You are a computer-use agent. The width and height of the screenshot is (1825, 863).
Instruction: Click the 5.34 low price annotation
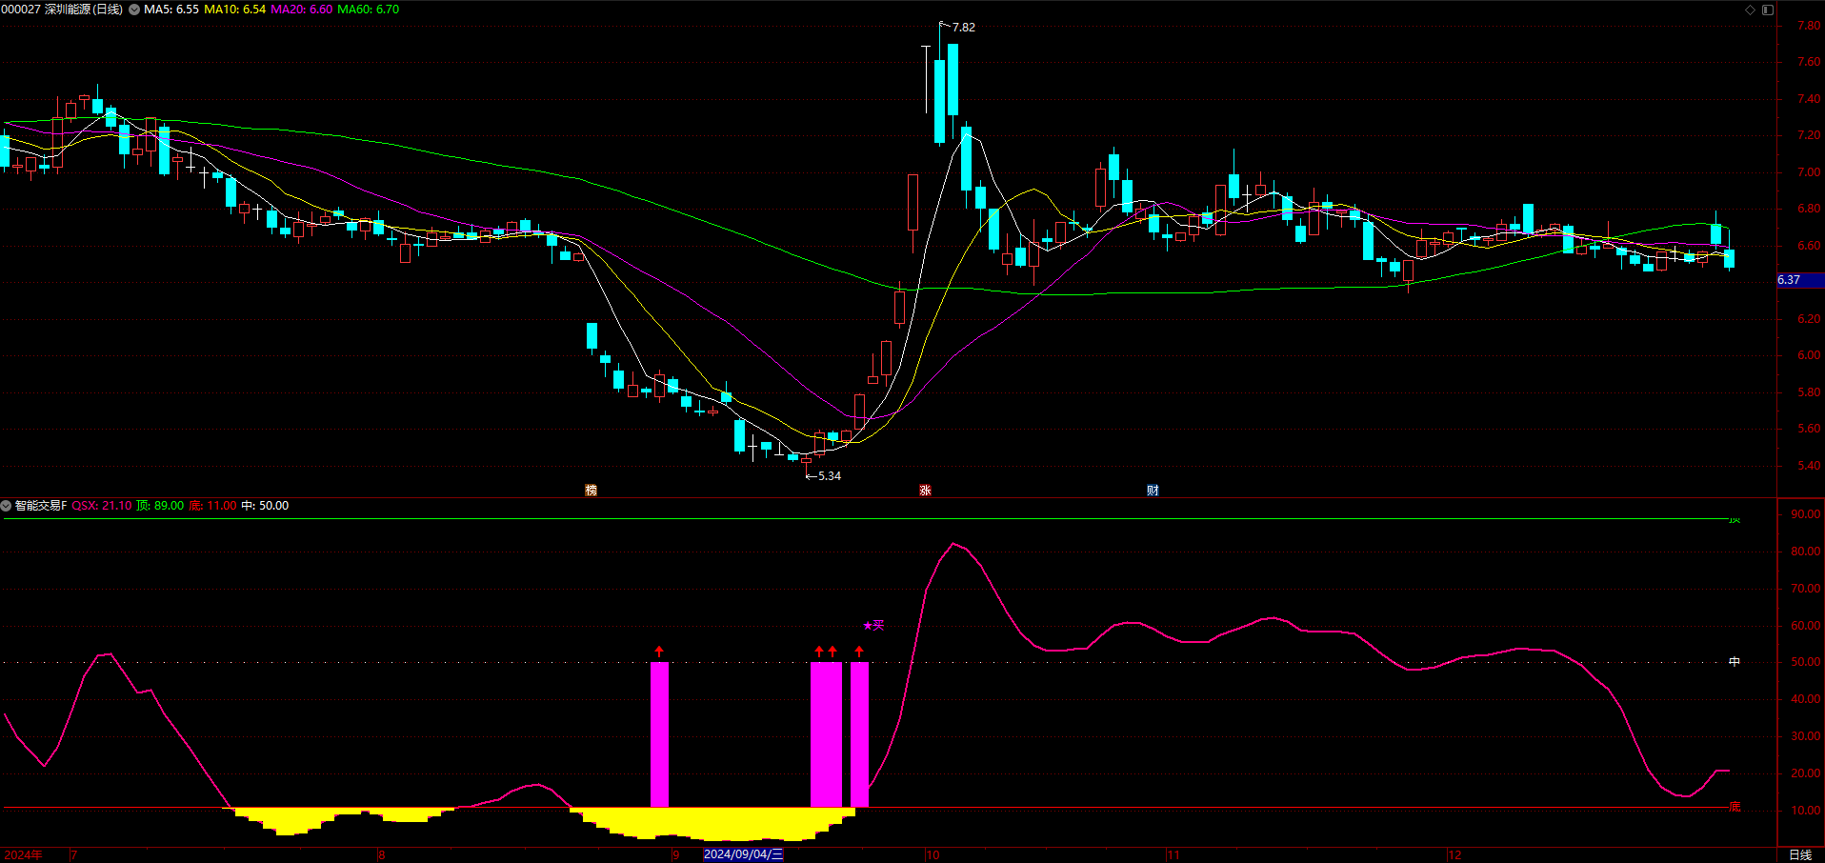coord(829,476)
